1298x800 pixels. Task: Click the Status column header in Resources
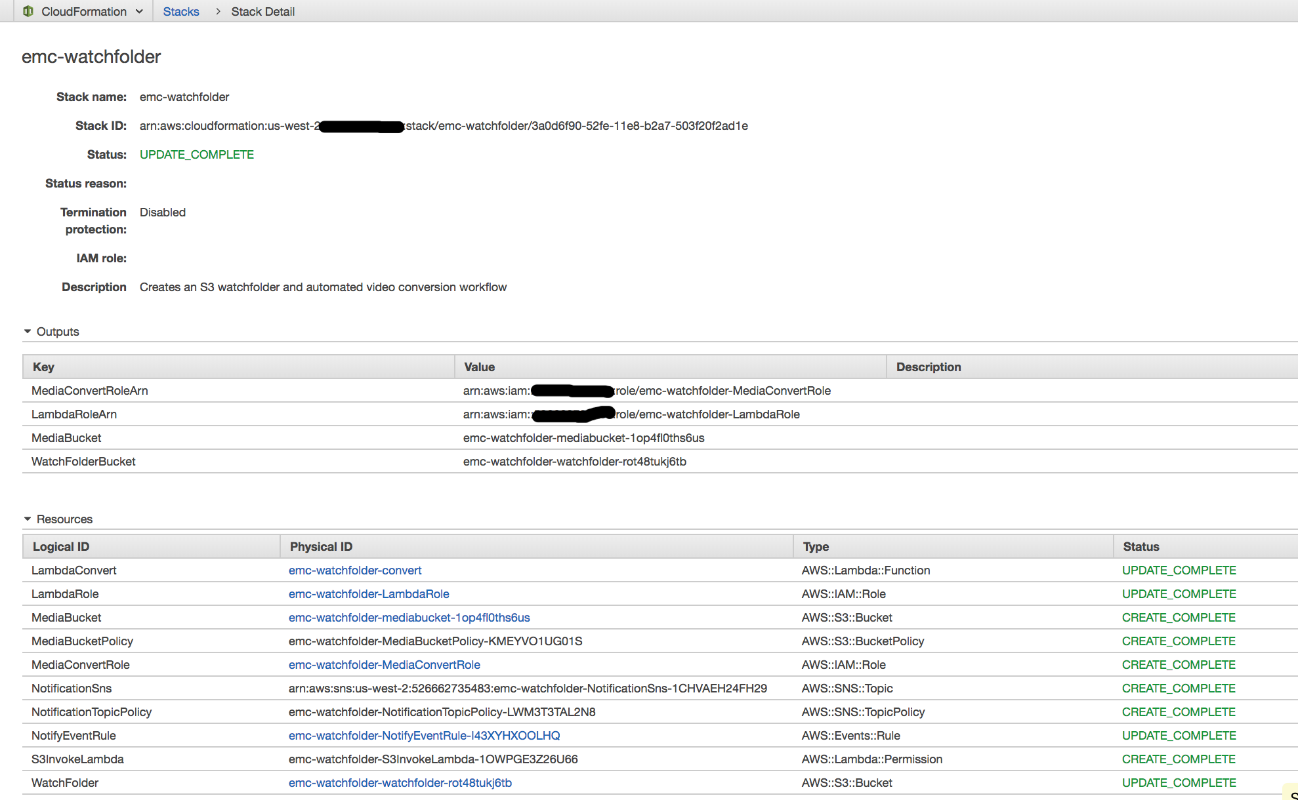coord(1205,547)
